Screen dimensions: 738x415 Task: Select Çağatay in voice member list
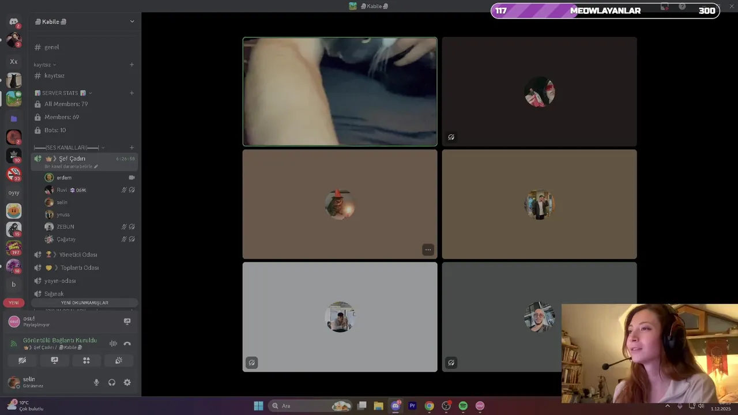point(89,239)
